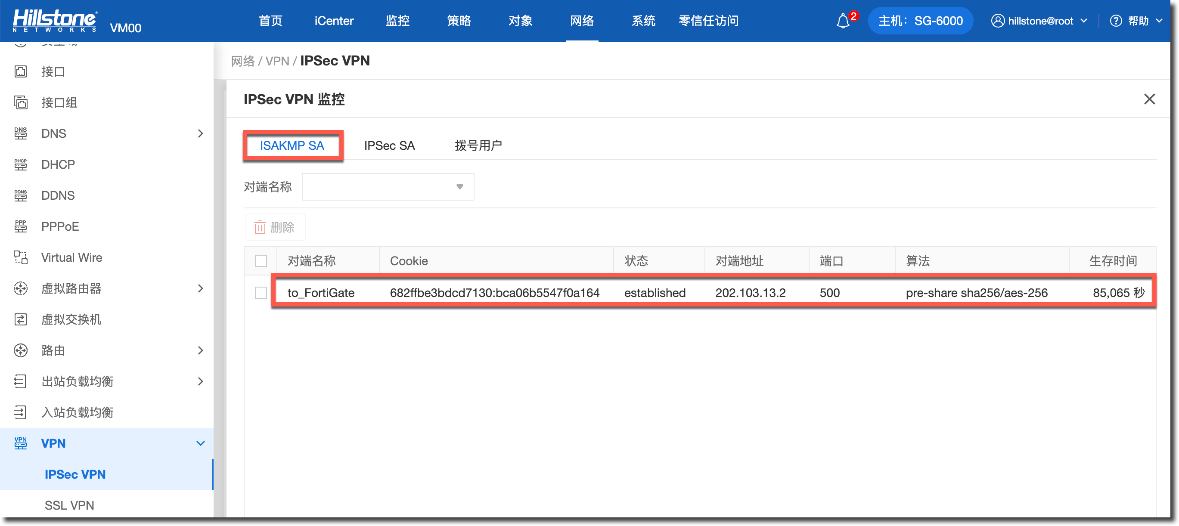Click the 接口组 sidebar icon
Image resolution: width=1179 pixels, height=526 pixels.
(x=21, y=102)
